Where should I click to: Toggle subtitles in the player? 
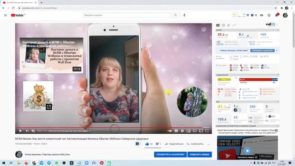click(x=176, y=131)
